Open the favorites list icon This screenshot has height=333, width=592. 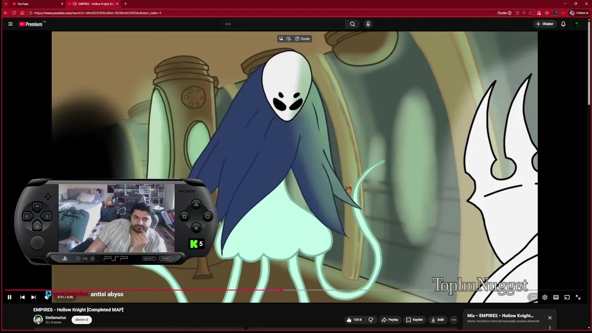tap(547, 13)
